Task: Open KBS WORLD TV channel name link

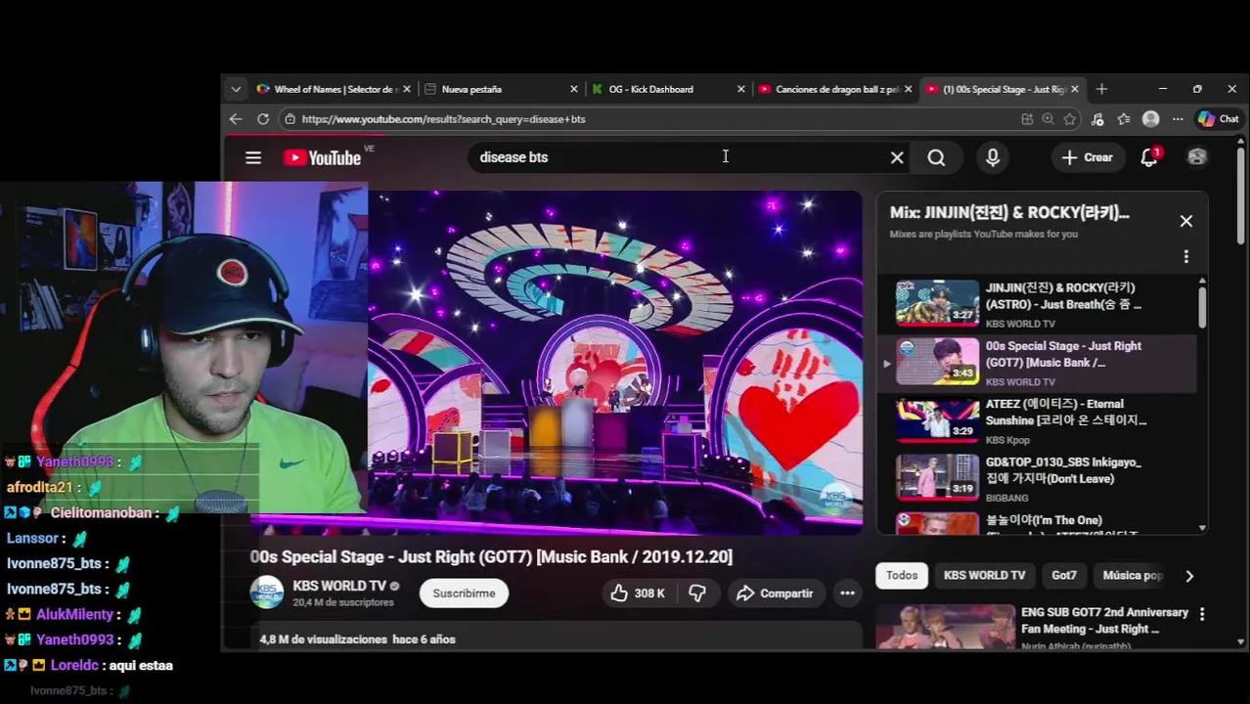Action: pyautogui.click(x=338, y=586)
